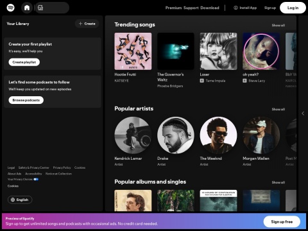Open the Accessibility footer link
The height and width of the screenshot is (231, 308).
click(33, 174)
